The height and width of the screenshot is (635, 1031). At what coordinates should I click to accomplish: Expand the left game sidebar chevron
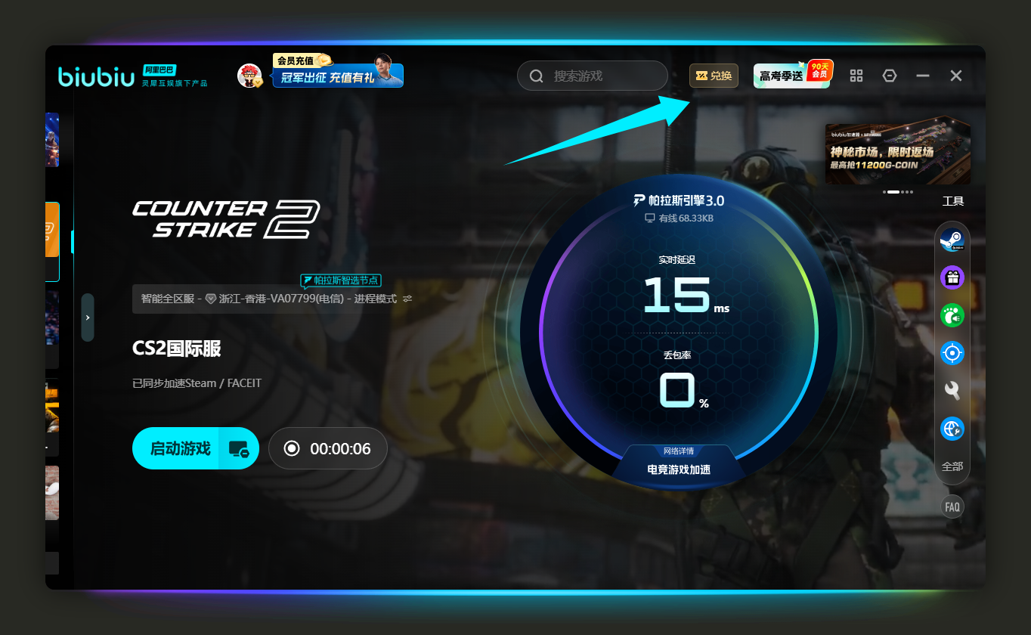click(88, 317)
